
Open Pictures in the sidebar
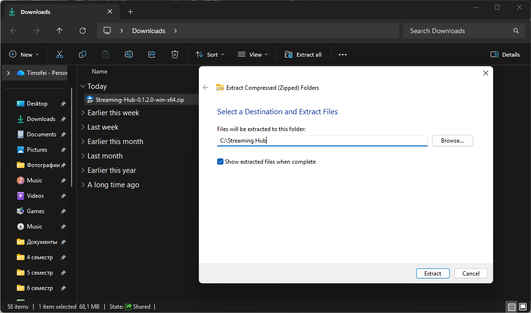click(x=37, y=150)
